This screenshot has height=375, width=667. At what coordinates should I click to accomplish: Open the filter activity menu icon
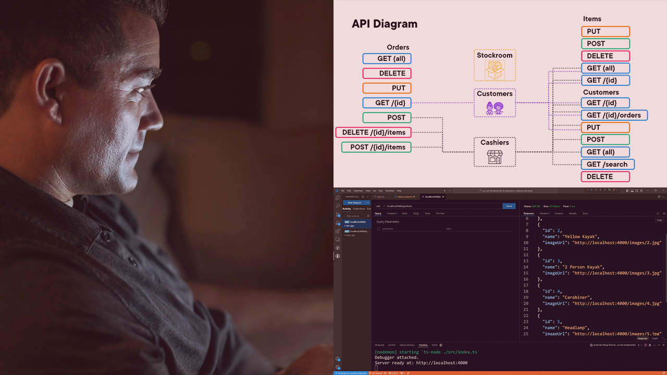(368, 216)
